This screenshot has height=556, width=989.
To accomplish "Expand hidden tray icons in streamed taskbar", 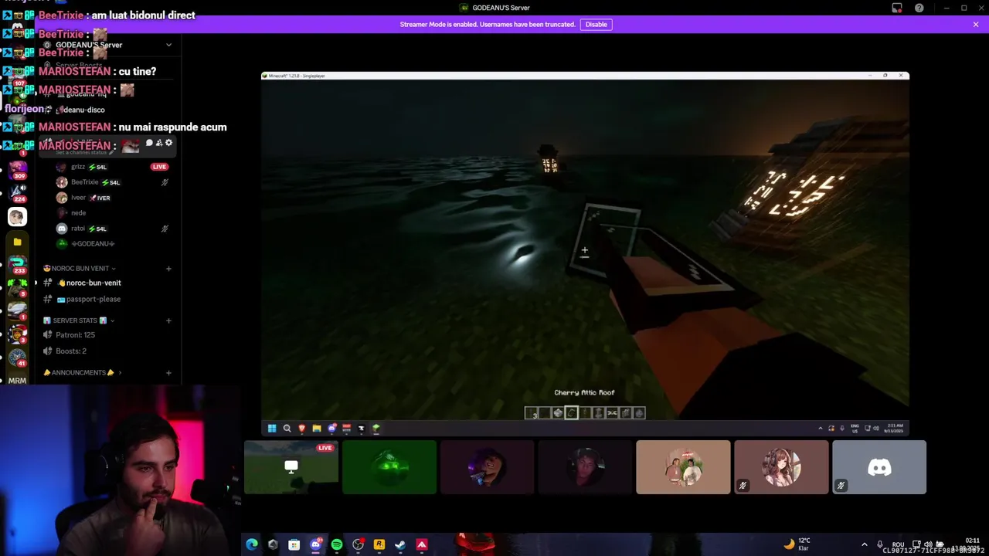I will [821, 429].
